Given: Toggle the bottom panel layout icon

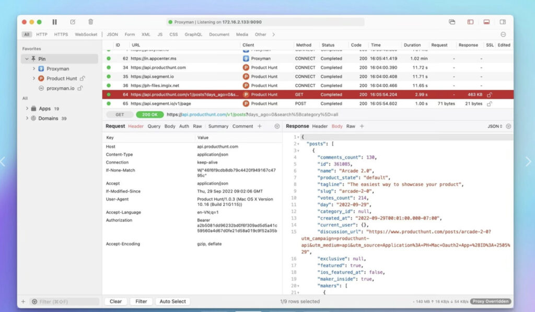Looking at the screenshot, I should [486, 22].
